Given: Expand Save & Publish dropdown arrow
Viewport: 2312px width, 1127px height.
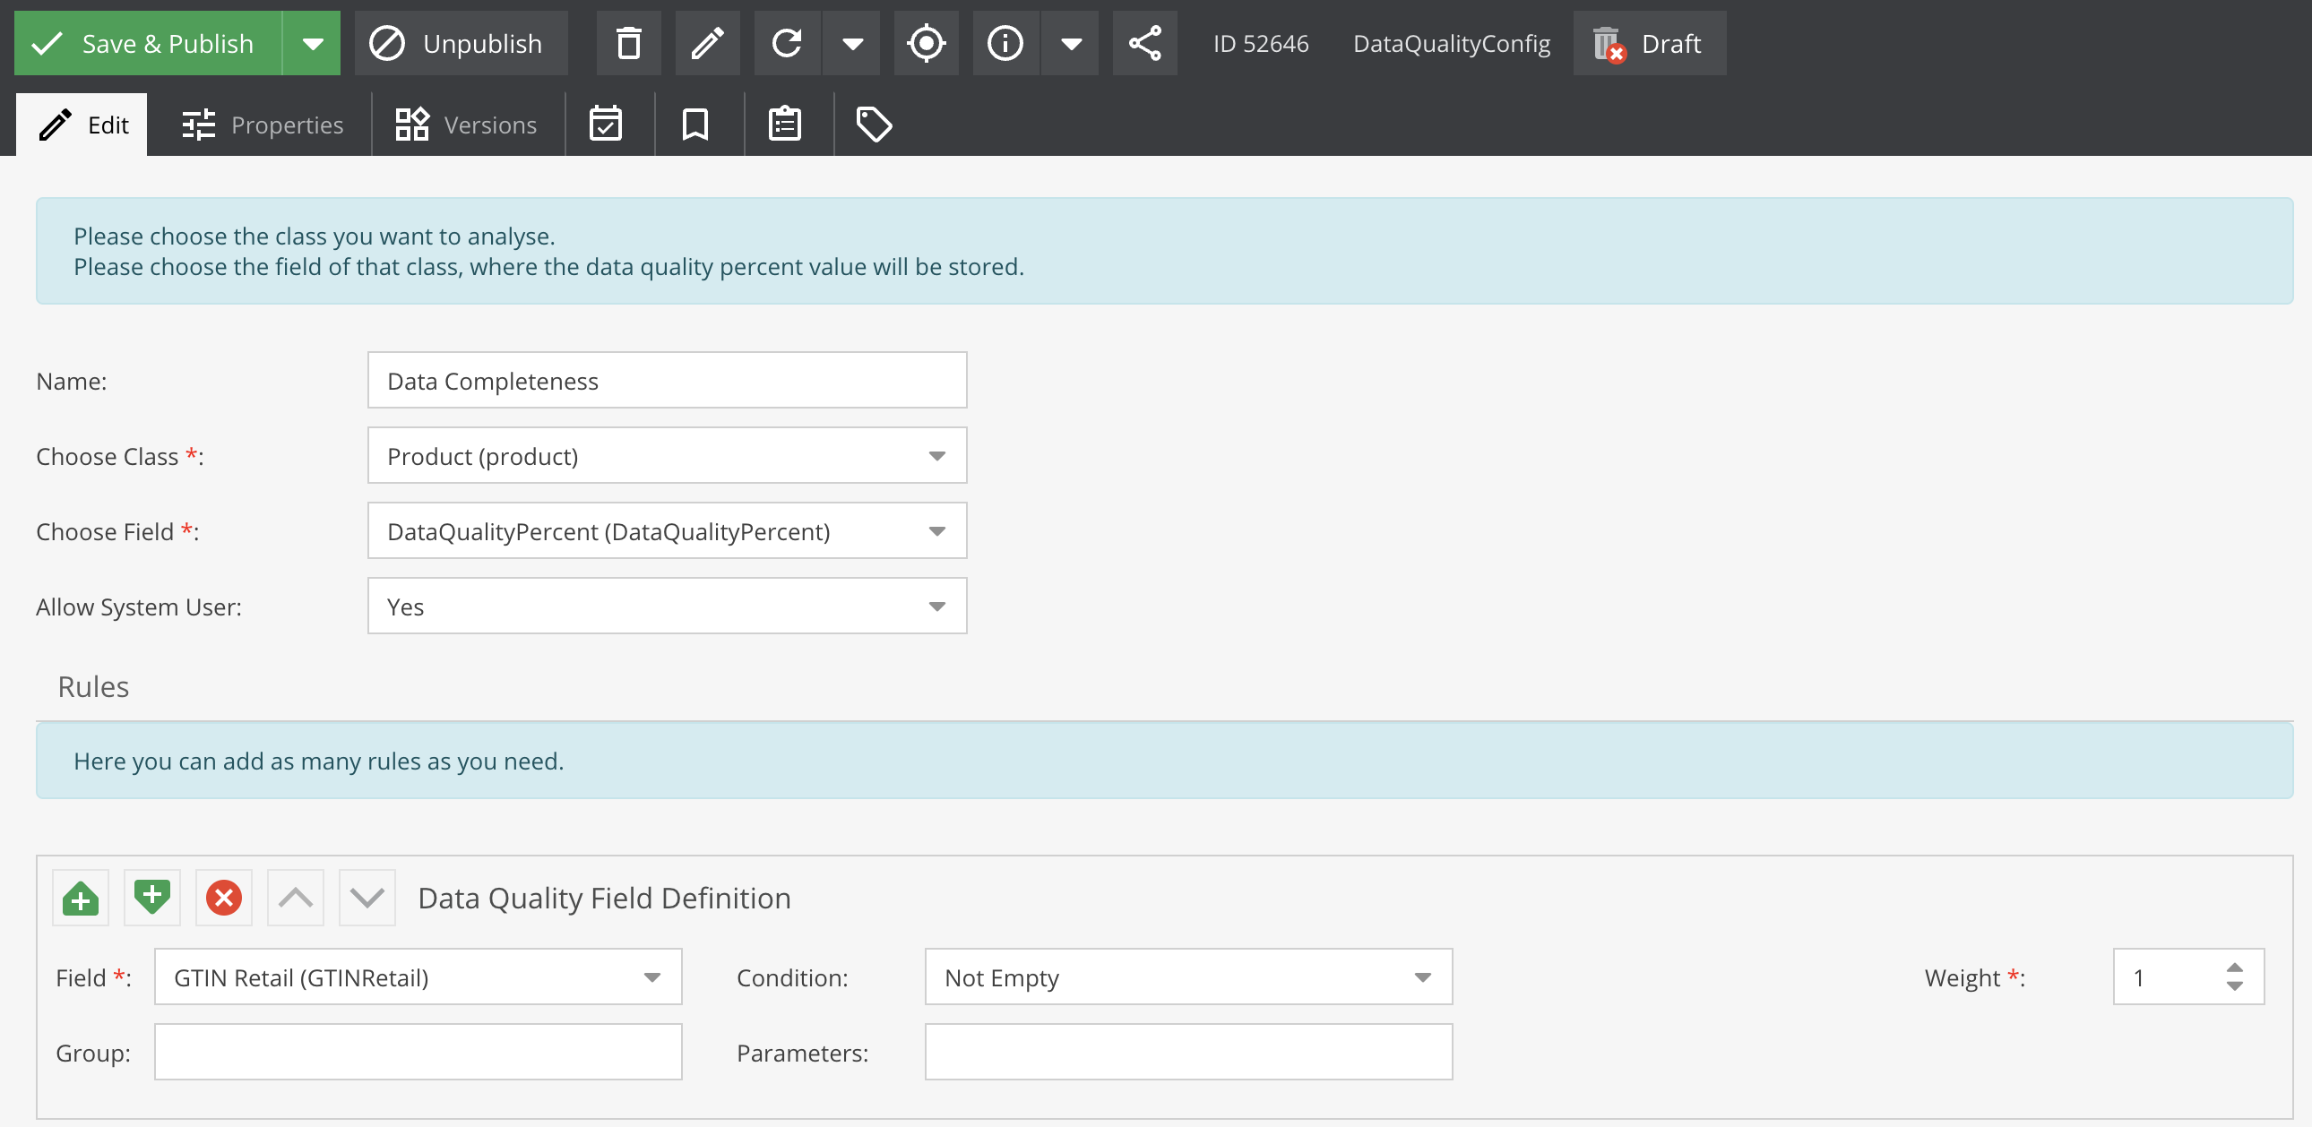Looking at the screenshot, I should [313, 43].
